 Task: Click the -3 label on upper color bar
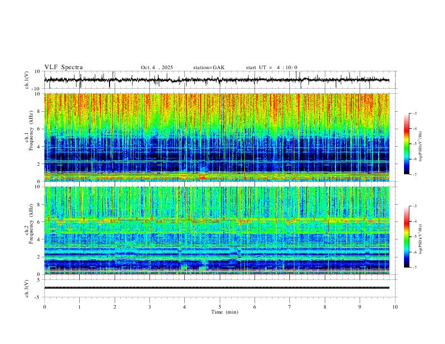pos(415,113)
